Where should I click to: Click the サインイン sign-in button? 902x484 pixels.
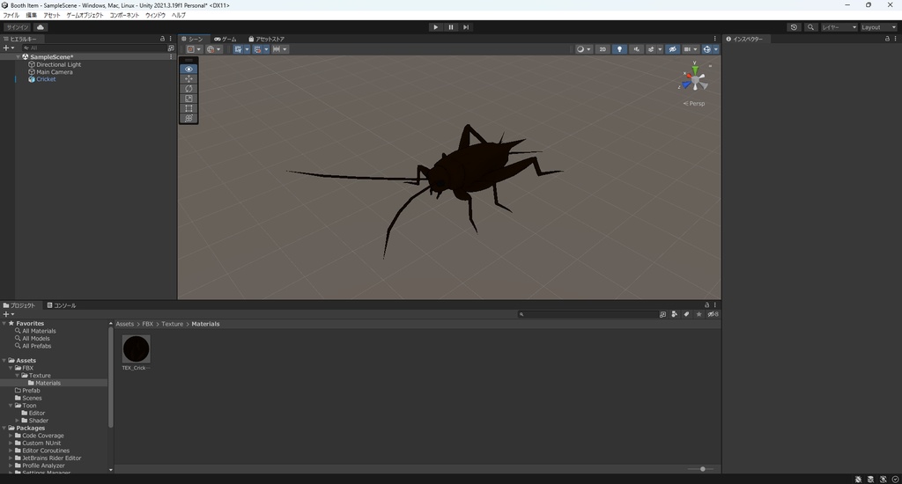click(18, 27)
